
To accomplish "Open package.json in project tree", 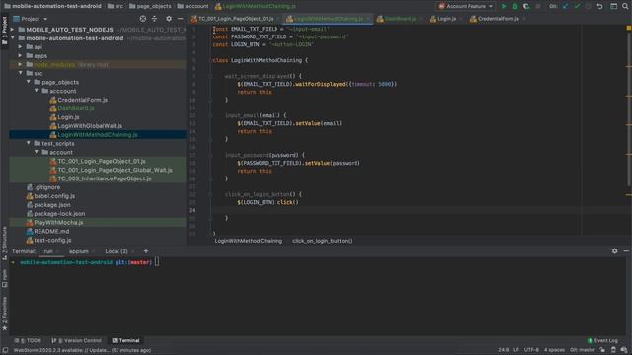I will coord(51,205).
